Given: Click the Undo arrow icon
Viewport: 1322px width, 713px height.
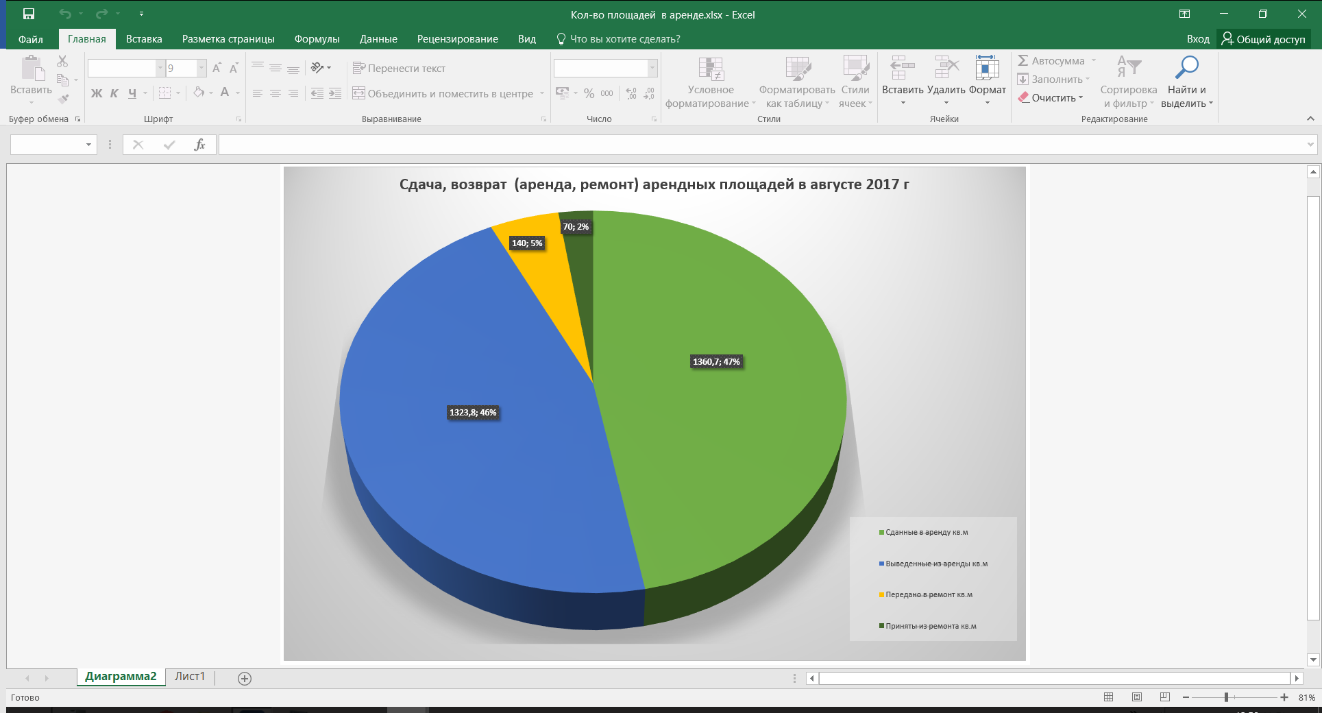Looking at the screenshot, I should point(65,14).
